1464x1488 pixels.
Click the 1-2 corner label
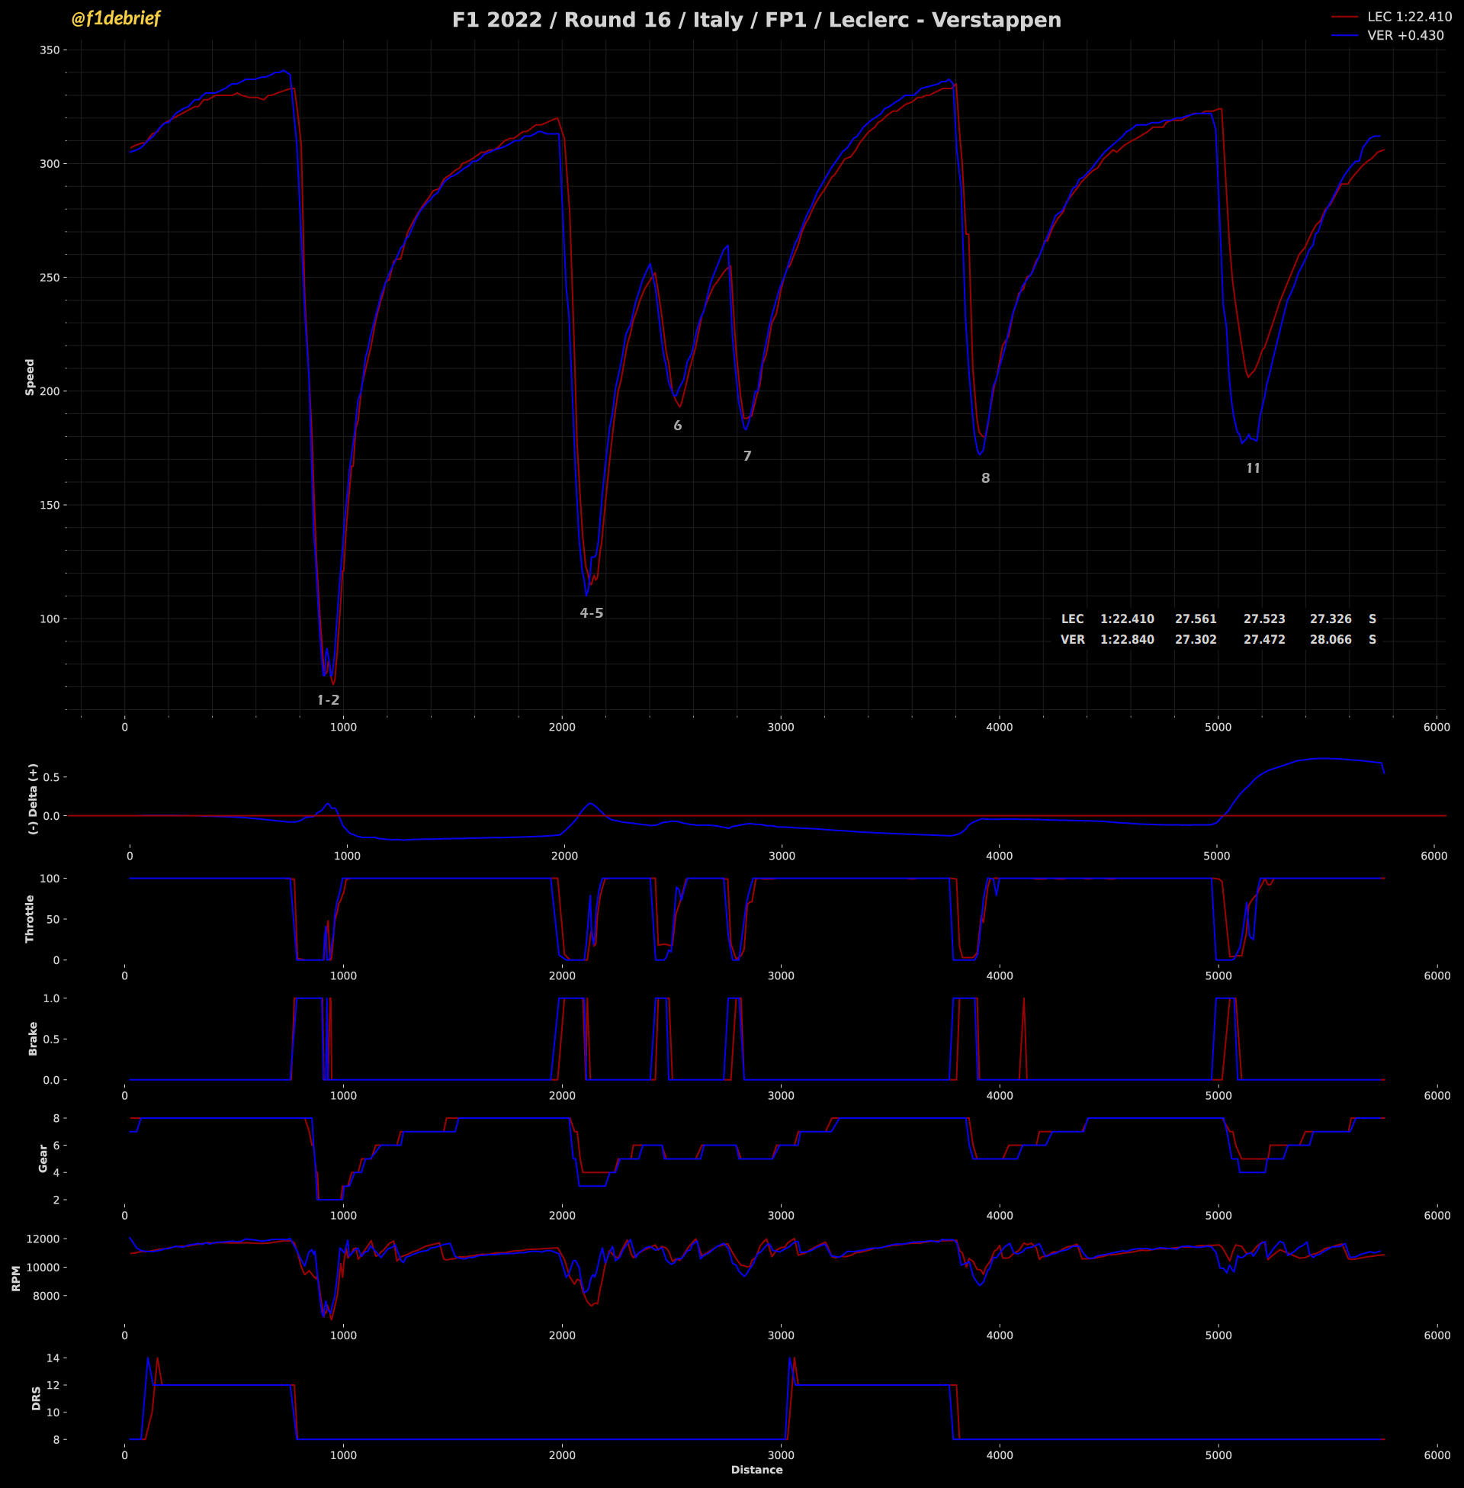tap(329, 700)
